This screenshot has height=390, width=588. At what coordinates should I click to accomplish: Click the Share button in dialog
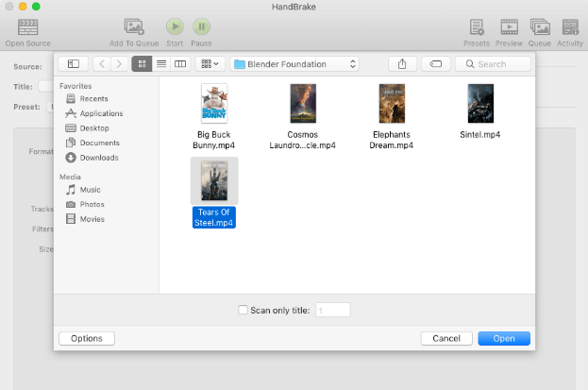(402, 64)
